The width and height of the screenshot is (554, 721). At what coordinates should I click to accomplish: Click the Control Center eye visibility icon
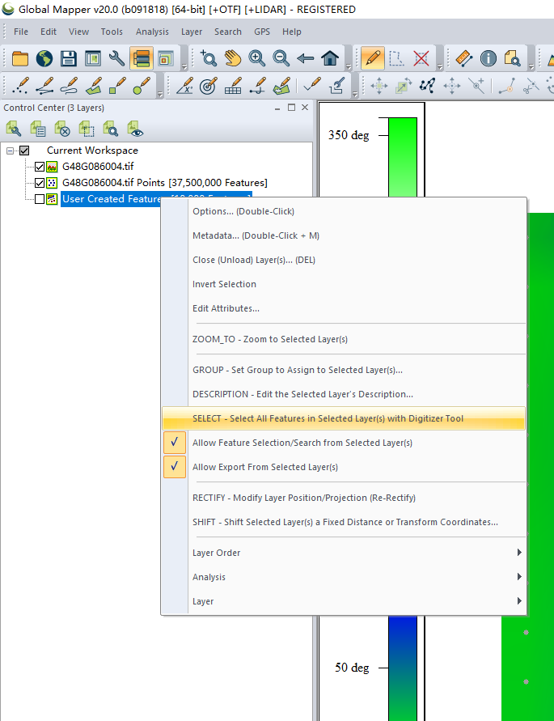click(x=135, y=129)
